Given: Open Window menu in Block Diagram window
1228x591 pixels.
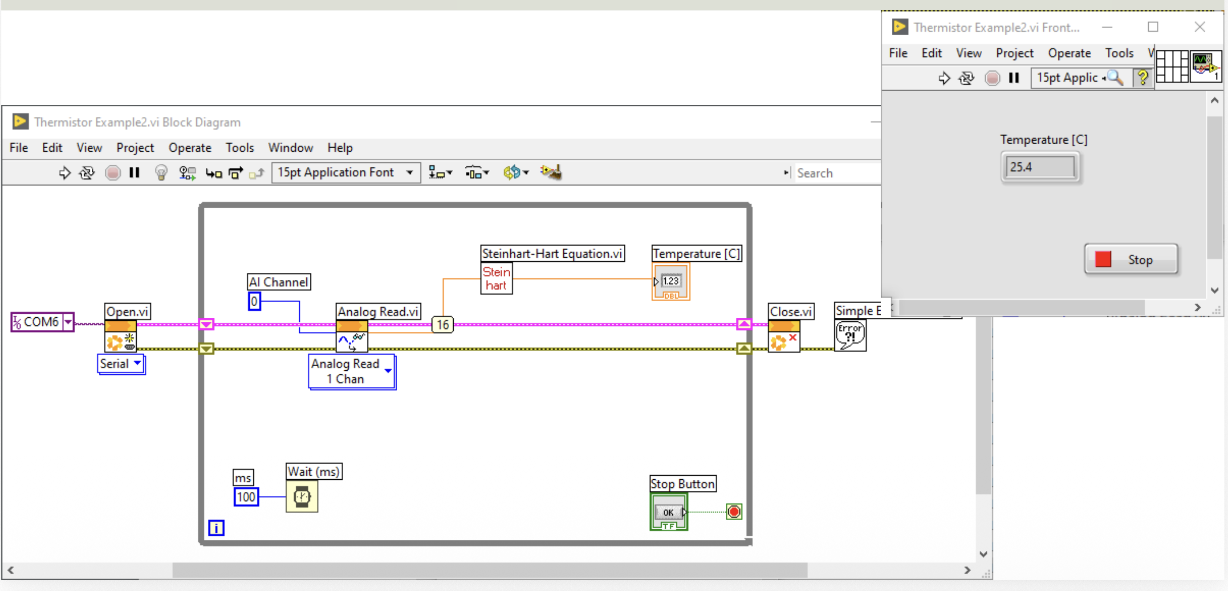Looking at the screenshot, I should [x=290, y=148].
